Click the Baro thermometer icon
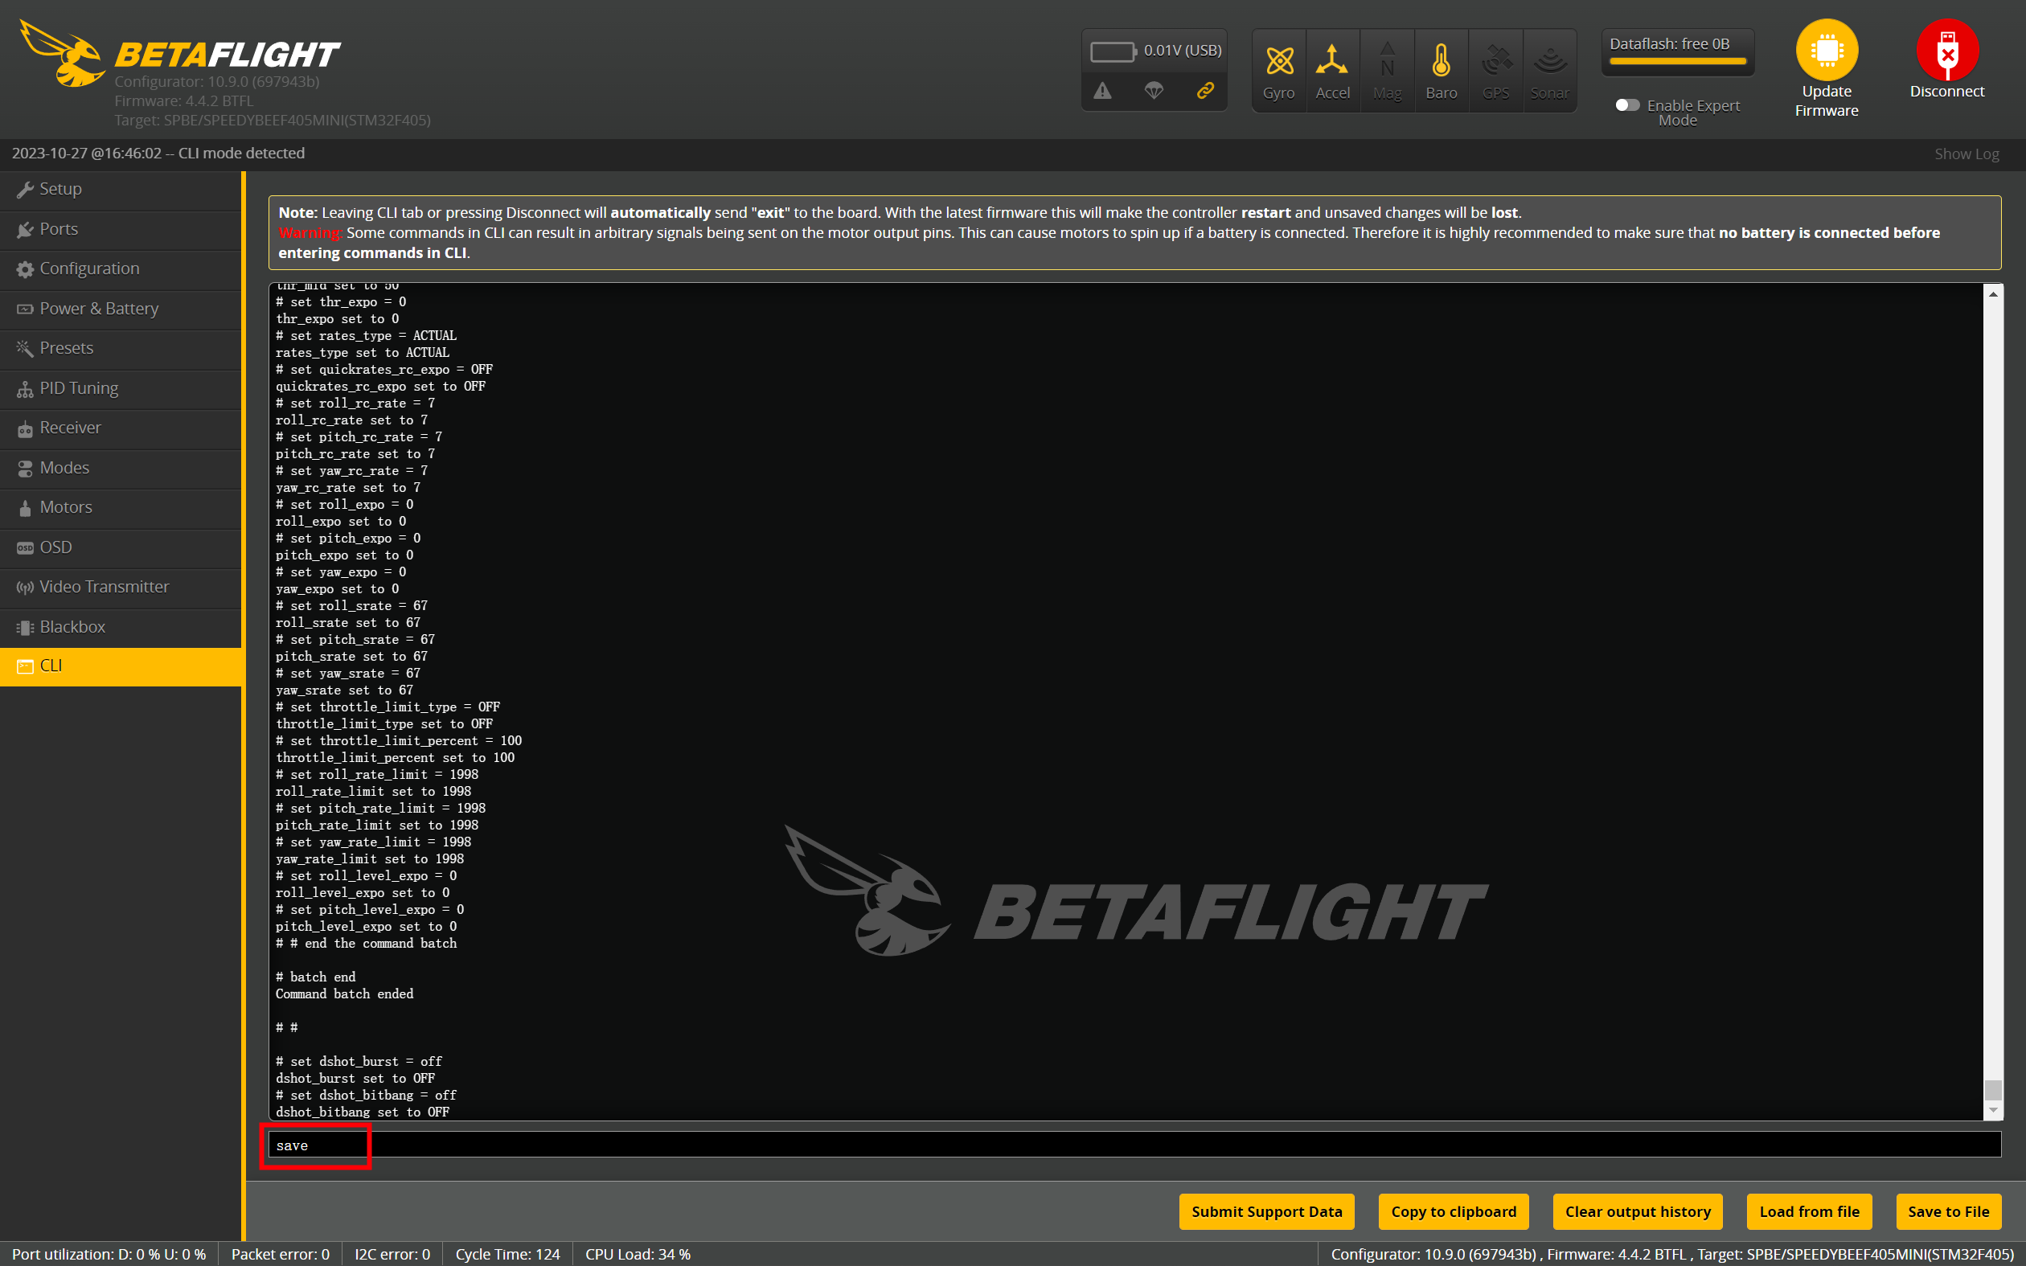 click(x=1441, y=60)
